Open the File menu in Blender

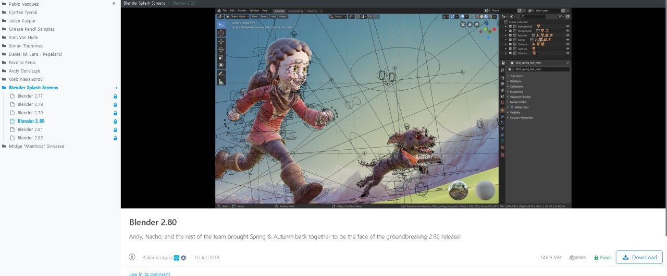pyautogui.click(x=225, y=10)
